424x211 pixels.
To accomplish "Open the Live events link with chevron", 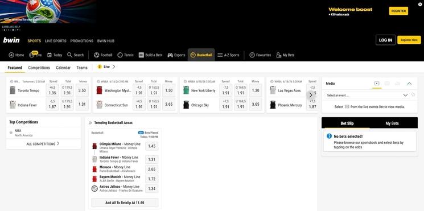I will tap(106, 67).
